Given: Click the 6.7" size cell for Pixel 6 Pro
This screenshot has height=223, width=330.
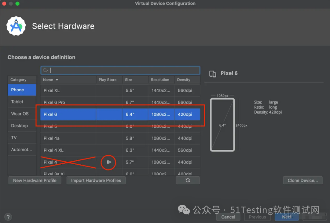Looking at the screenshot, I should 135,102.
